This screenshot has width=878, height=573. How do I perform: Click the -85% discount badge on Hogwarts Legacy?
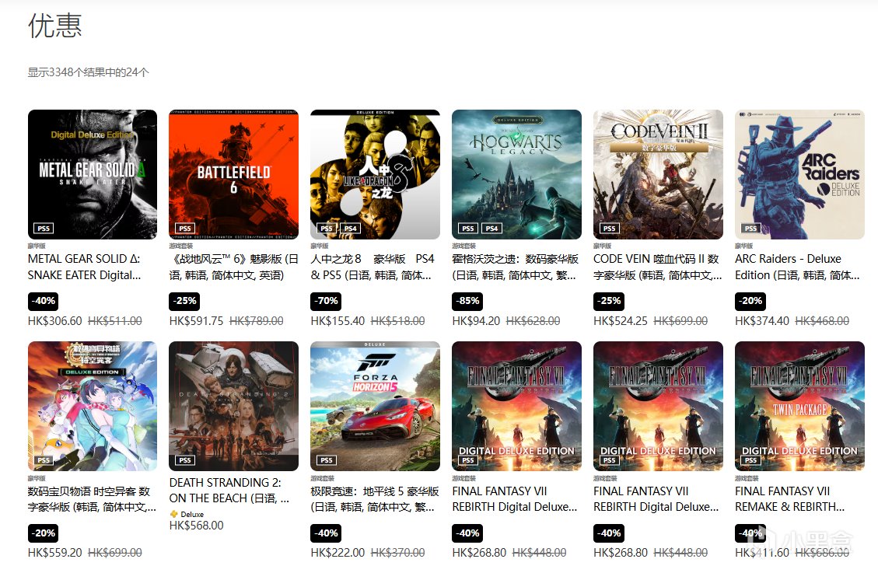(467, 301)
